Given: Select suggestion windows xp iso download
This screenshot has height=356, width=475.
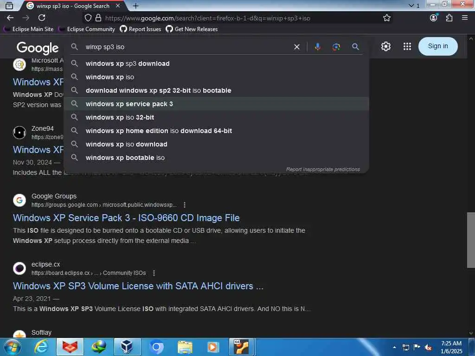Looking at the screenshot, I should pos(216,144).
